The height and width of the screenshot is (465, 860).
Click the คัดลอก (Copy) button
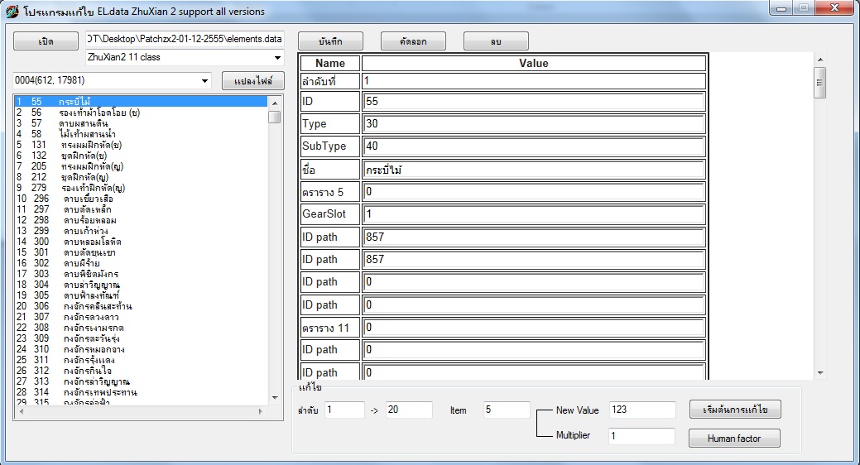click(x=413, y=41)
